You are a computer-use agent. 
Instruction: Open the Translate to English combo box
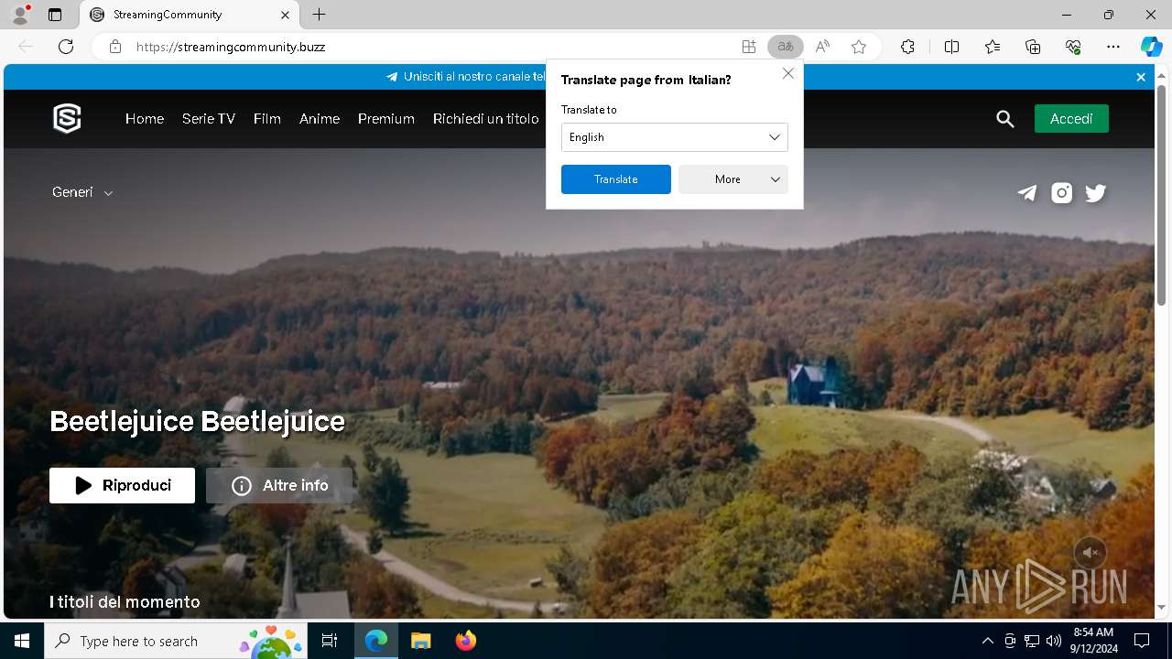click(674, 137)
